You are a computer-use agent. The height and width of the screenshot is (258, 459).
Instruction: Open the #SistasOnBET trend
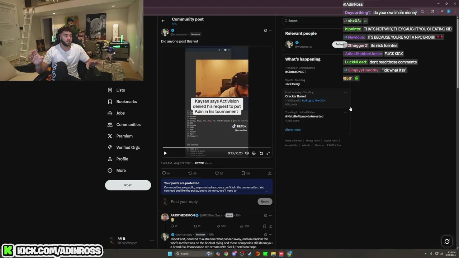(295, 72)
